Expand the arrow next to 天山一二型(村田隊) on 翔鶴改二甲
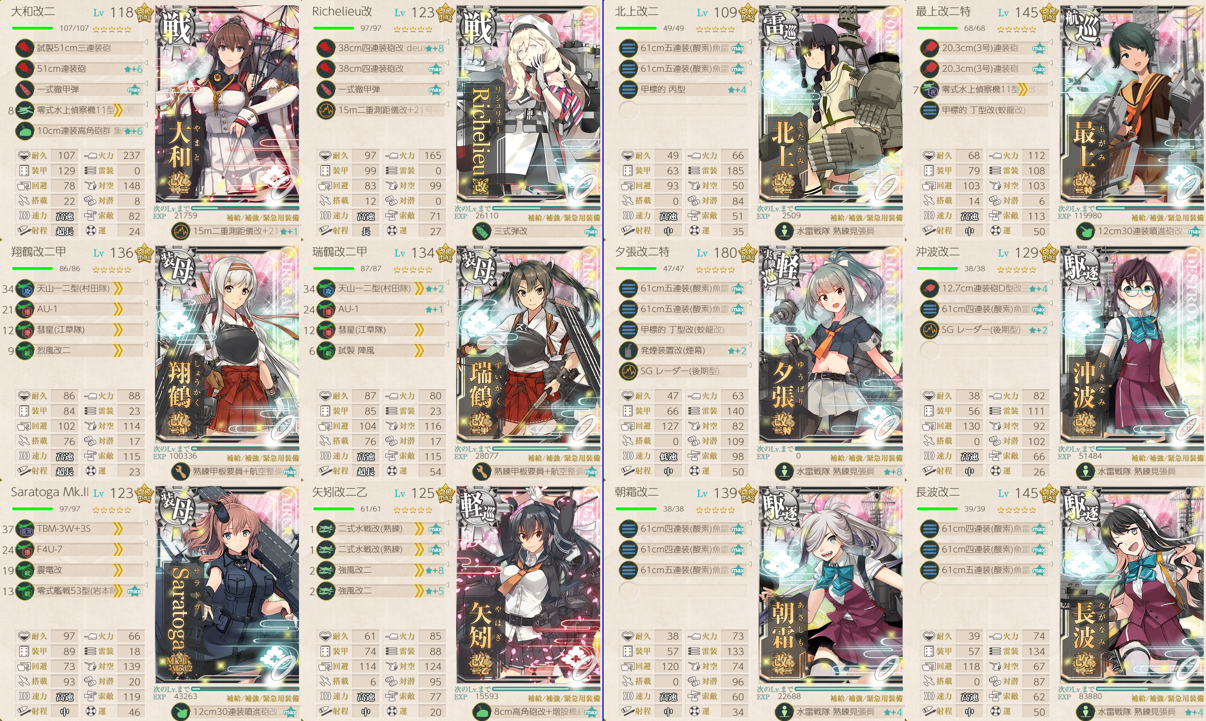The width and height of the screenshot is (1206, 721). click(x=146, y=282)
